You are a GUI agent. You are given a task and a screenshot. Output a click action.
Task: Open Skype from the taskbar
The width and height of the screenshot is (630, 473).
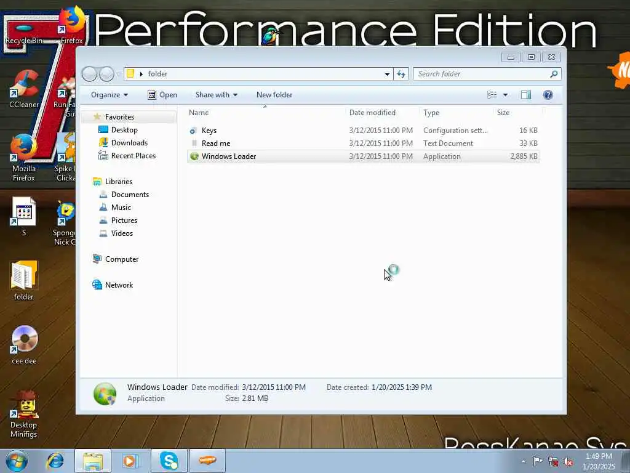(169, 461)
